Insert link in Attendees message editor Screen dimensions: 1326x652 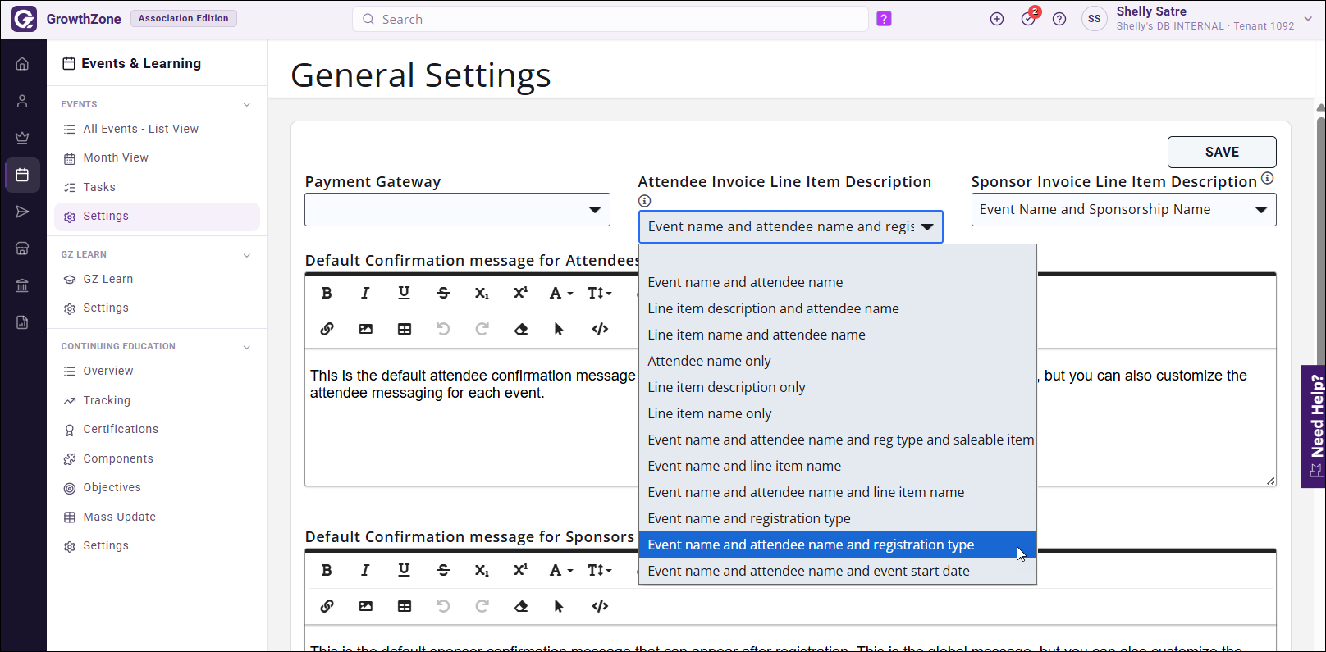coord(327,329)
